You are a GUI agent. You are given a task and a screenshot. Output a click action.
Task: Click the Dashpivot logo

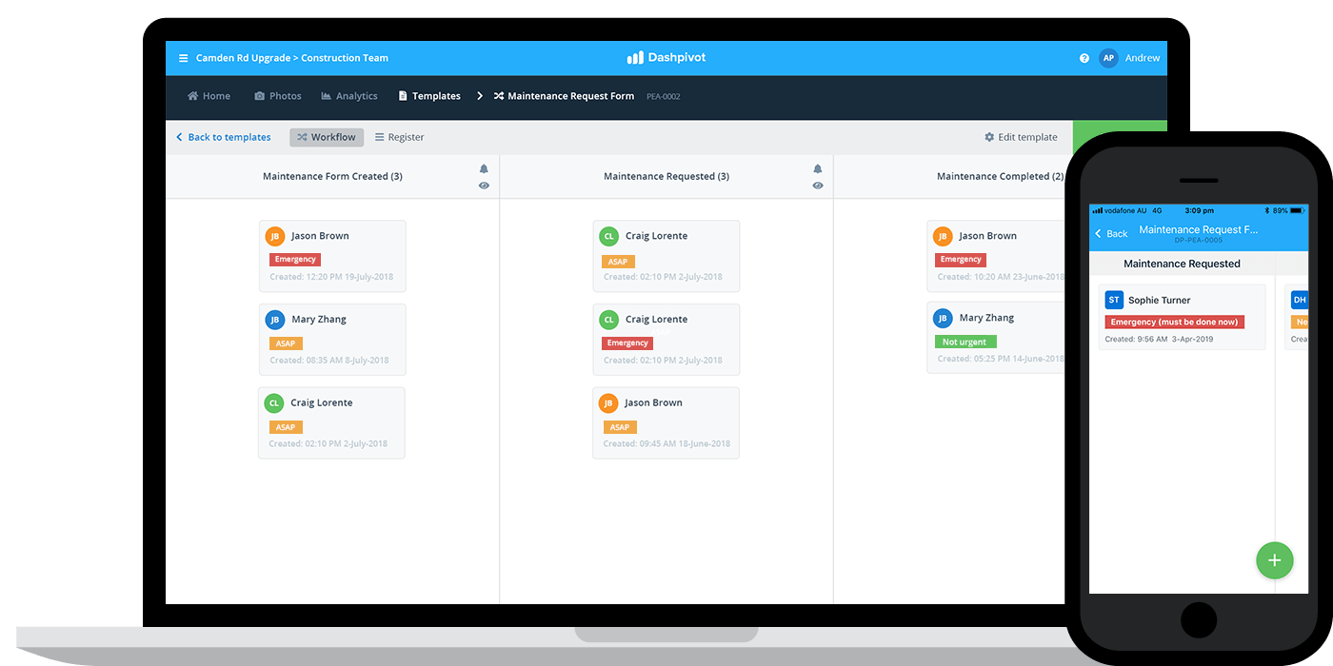[x=666, y=58]
